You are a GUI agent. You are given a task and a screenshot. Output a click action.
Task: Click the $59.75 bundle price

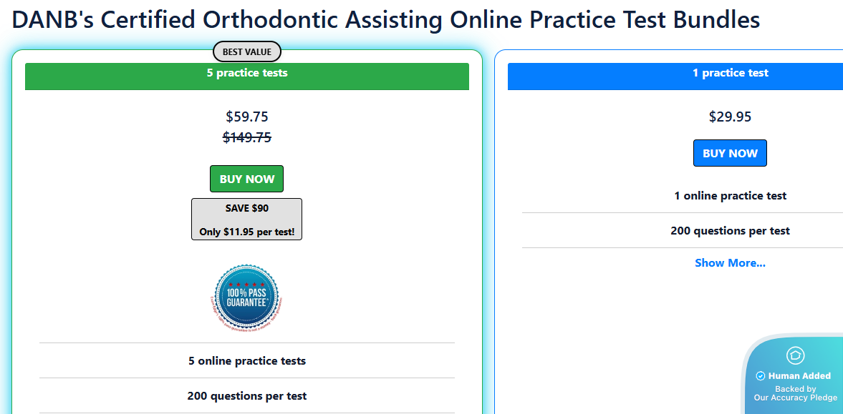point(247,117)
